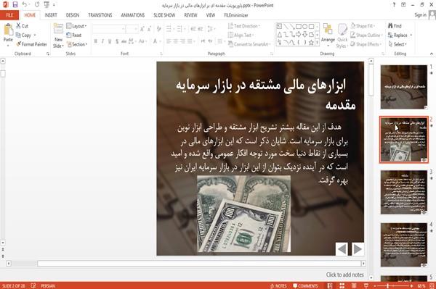The image size is (436, 289).
Task: Click the Align Text button
Action: tap(241, 35)
